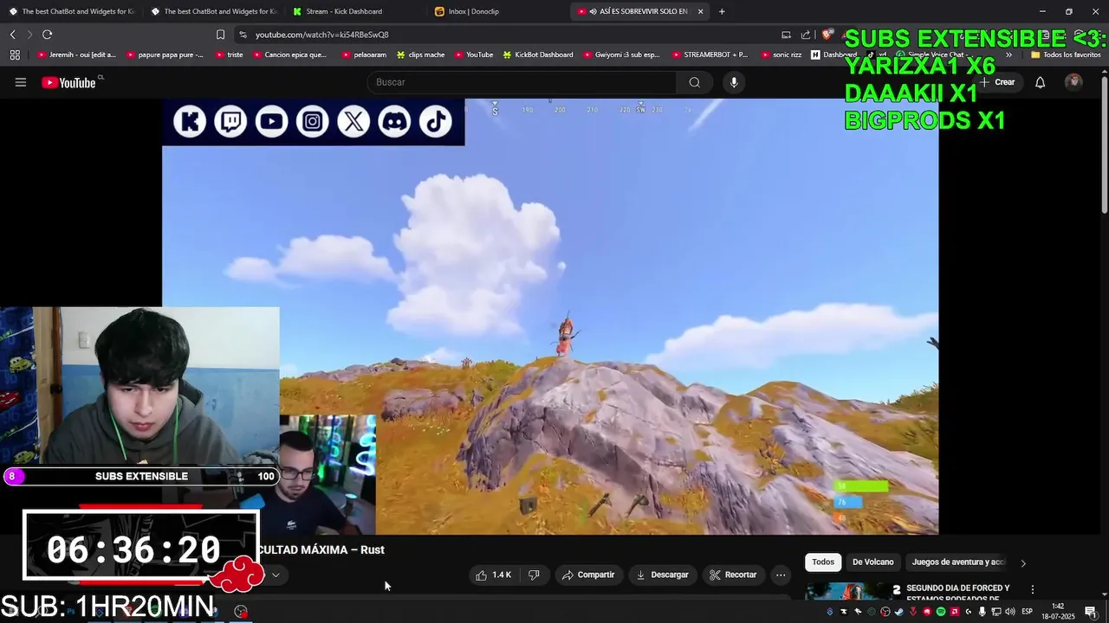Show more topic chips with the right chevron

(1022, 562)
